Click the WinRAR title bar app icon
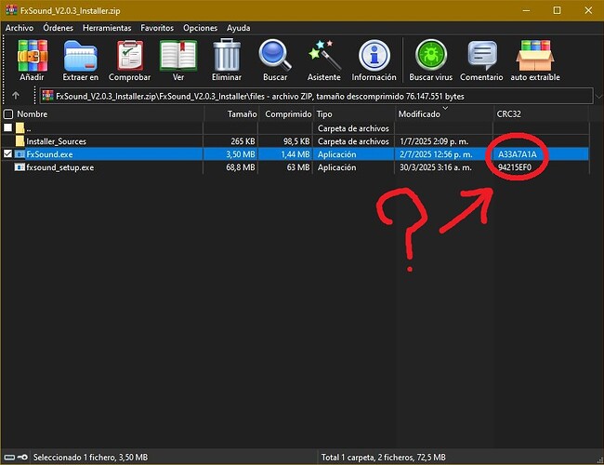The image size is (604, 465). [11, 10]
